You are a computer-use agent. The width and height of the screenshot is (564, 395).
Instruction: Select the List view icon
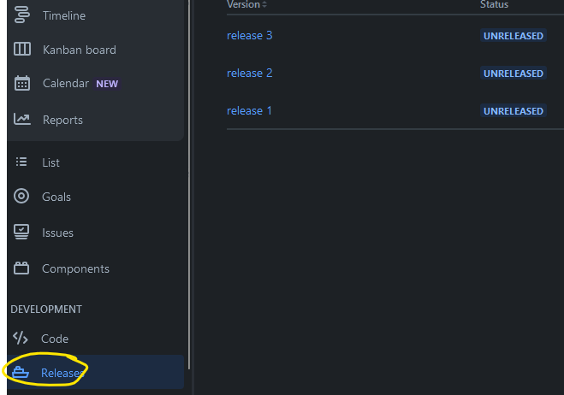tap(22, 162)
